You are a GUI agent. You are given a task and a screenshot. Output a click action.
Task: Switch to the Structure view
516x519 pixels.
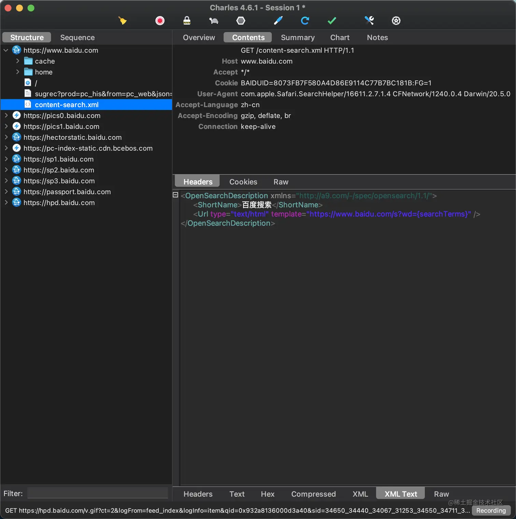tap(27, 38)
